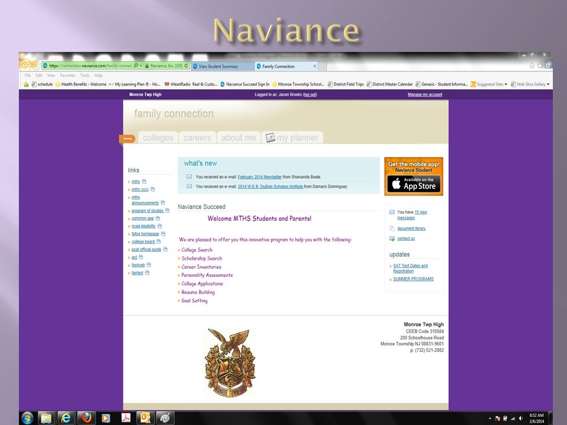The width and height of the screenshot is (567, 425).
Task: Open Naviance Succeed Sign In bookmark
Action: pyautogui.click(x=245, y=84)
